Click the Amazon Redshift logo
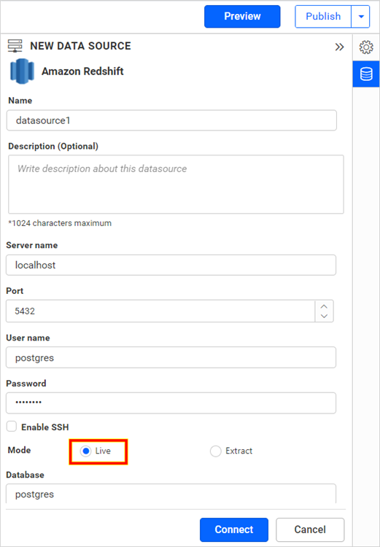This screenshot has height=547, width=380. pos(23,71)
